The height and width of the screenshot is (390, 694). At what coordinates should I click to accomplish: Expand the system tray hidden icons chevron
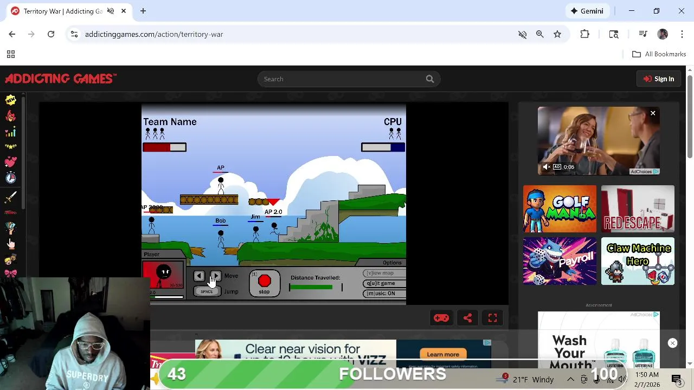[570, 379]
